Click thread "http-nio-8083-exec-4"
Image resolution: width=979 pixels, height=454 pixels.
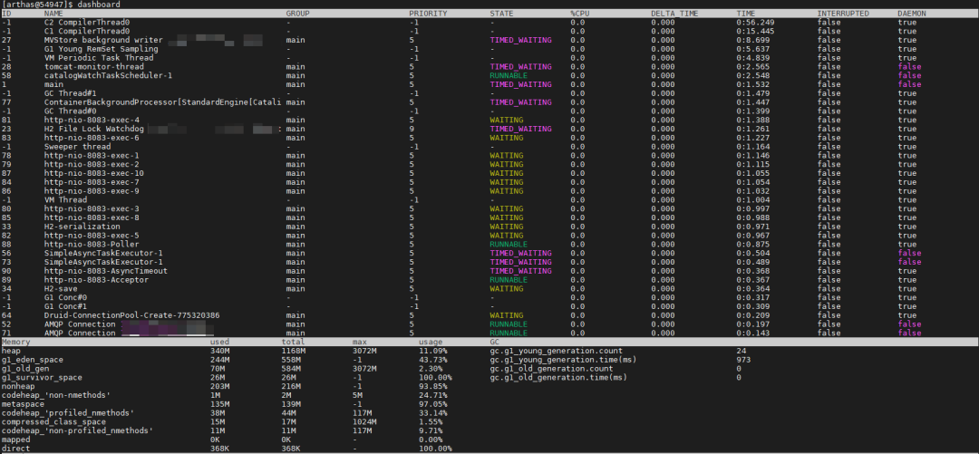[92, 120]
